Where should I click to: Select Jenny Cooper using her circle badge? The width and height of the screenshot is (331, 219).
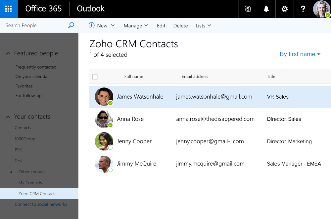(x=110, y=148)
